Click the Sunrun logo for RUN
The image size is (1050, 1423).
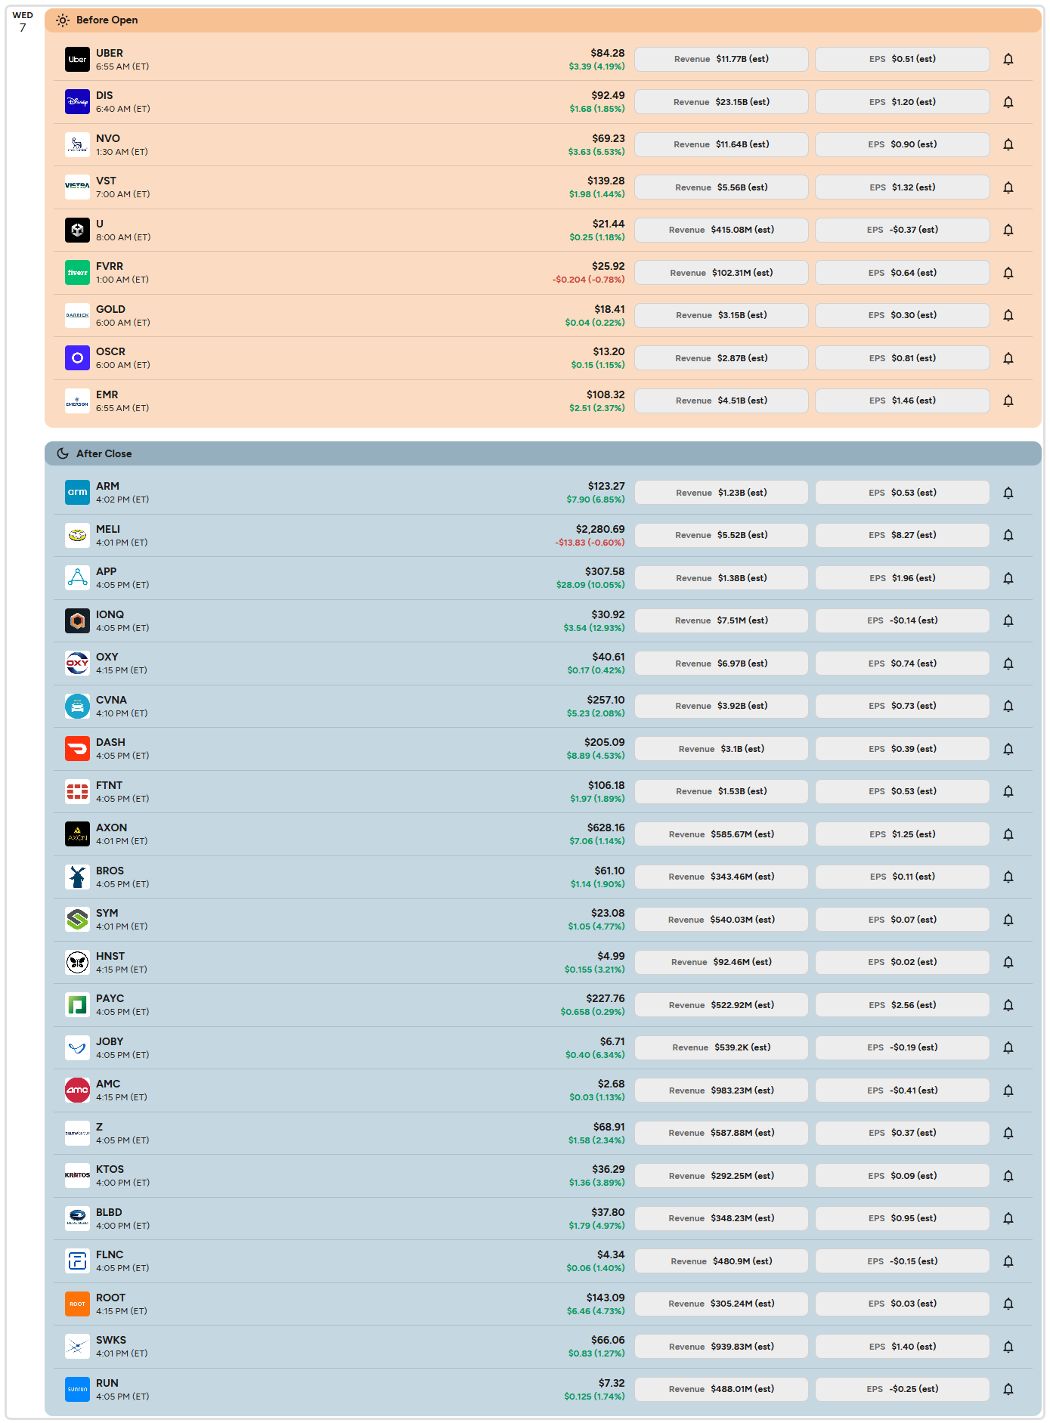(77, 1389)
